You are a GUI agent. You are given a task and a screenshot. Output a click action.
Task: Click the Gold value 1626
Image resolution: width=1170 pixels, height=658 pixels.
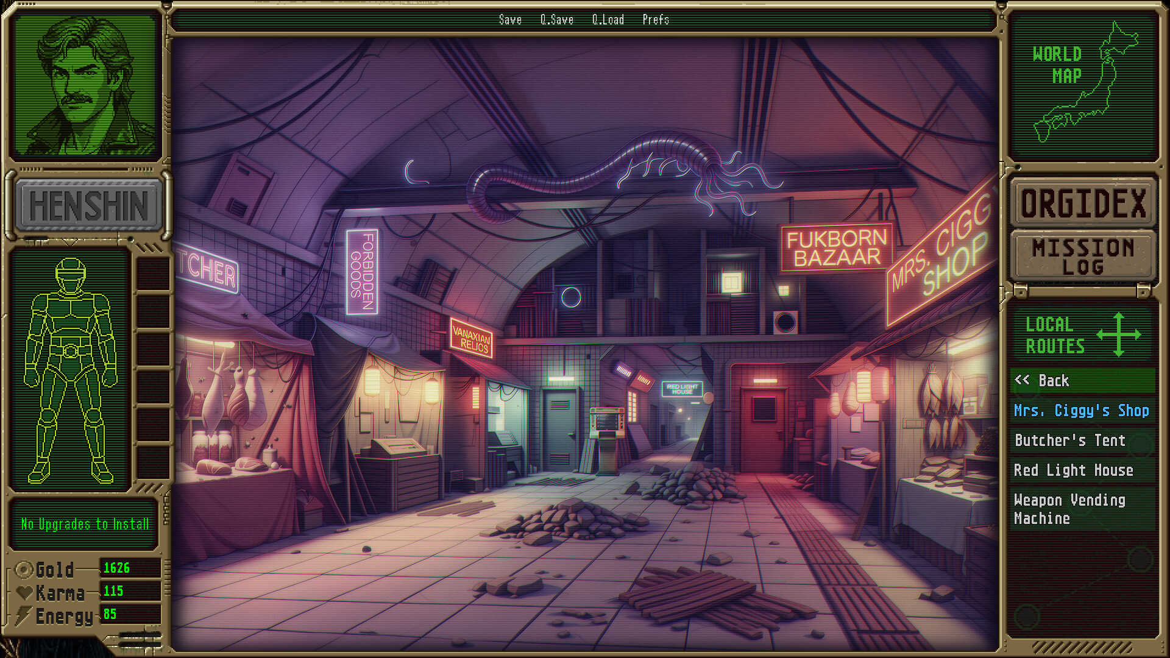[116, 568]
